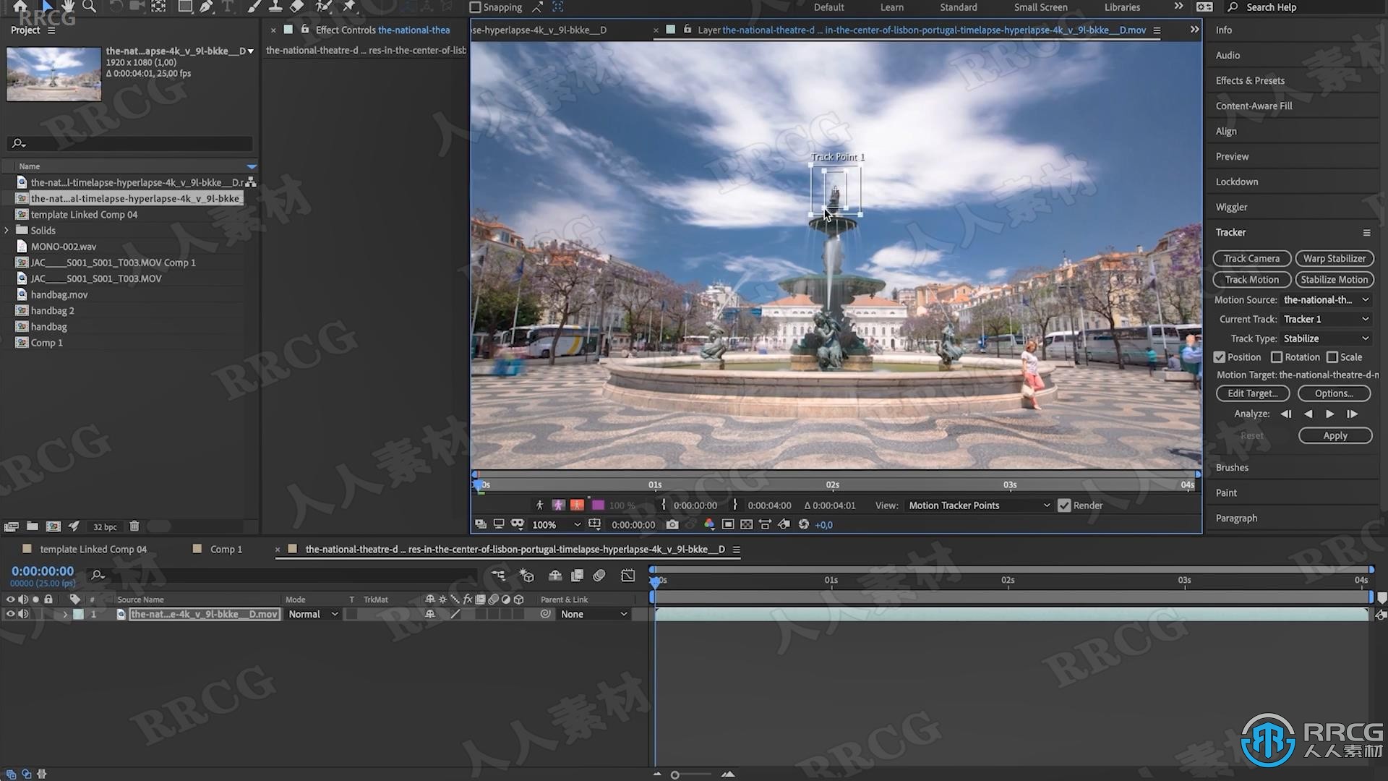Click the Apply button in Tracker panel
The width and height of the screenshot is (1388, 781).
click(1335, 435)
